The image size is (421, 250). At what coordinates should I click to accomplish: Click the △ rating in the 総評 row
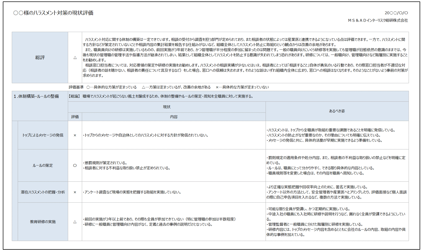(75, 57)
